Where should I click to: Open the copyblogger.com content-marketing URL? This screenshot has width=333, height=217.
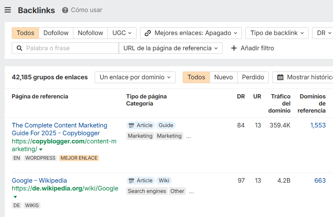click(x=64, y=145)
